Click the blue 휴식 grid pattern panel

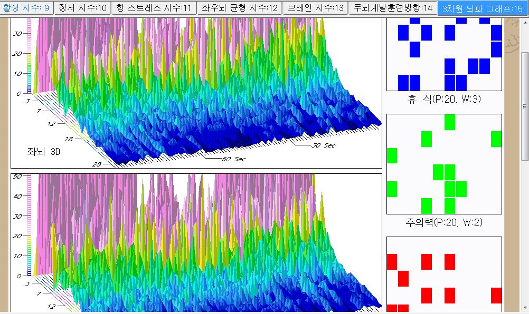pos(443,54)
